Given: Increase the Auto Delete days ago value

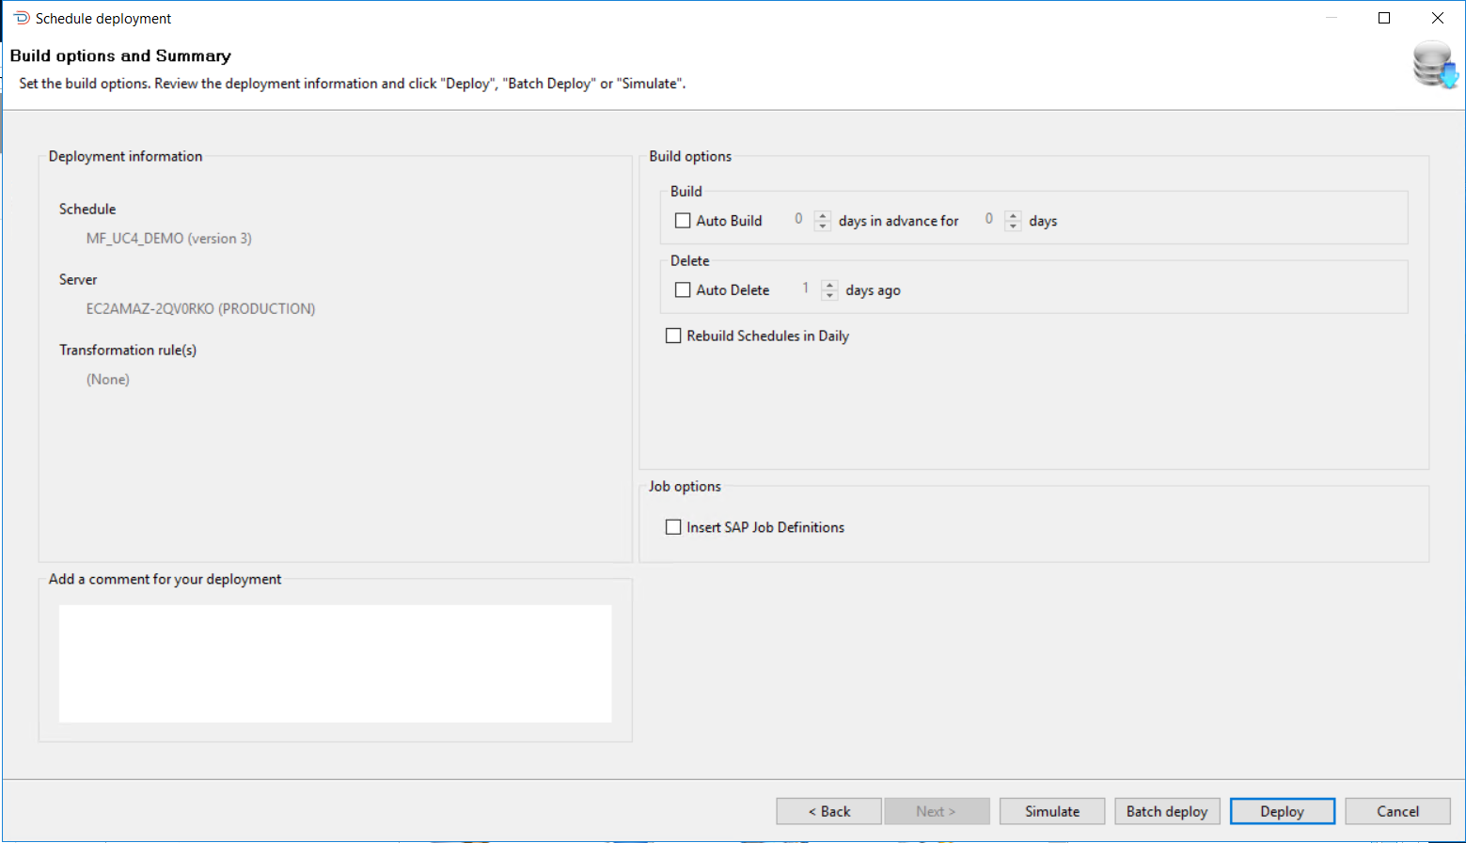Looking at the screenshot, I should (829, 285).
